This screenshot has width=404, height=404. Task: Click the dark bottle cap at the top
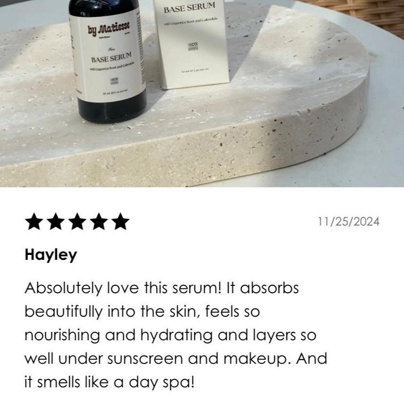(104, 6)
